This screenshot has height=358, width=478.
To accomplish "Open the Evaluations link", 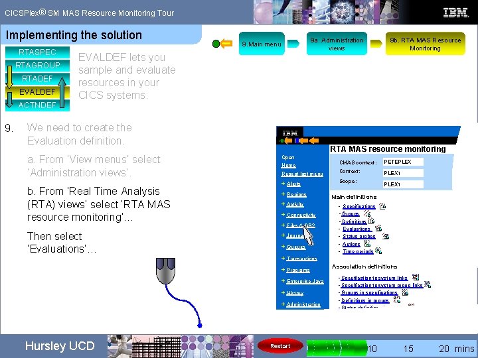I will point(357,229).
